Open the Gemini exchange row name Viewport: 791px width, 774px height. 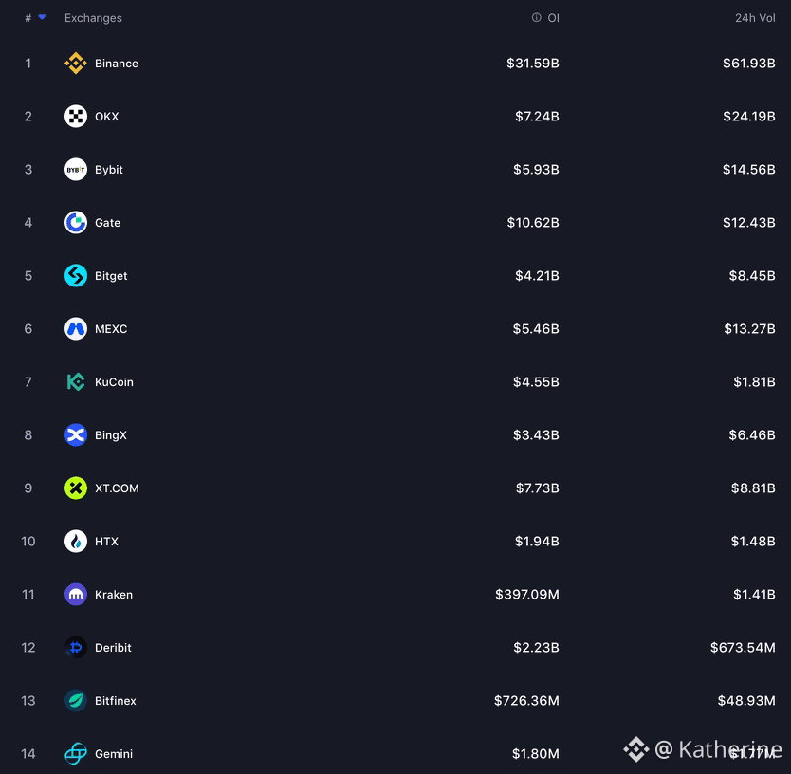pos(114,754)
